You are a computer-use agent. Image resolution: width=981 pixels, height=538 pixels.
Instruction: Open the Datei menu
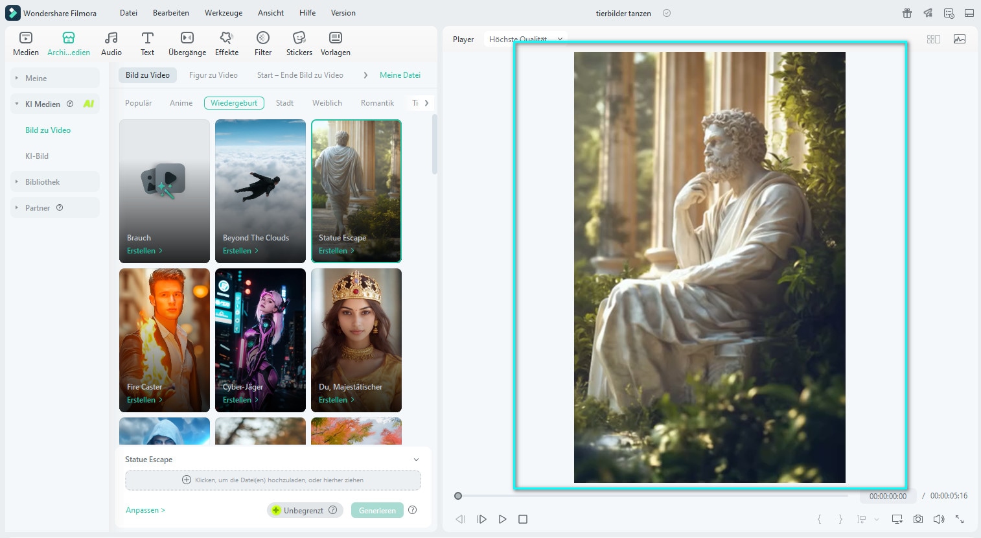point(128,13)
